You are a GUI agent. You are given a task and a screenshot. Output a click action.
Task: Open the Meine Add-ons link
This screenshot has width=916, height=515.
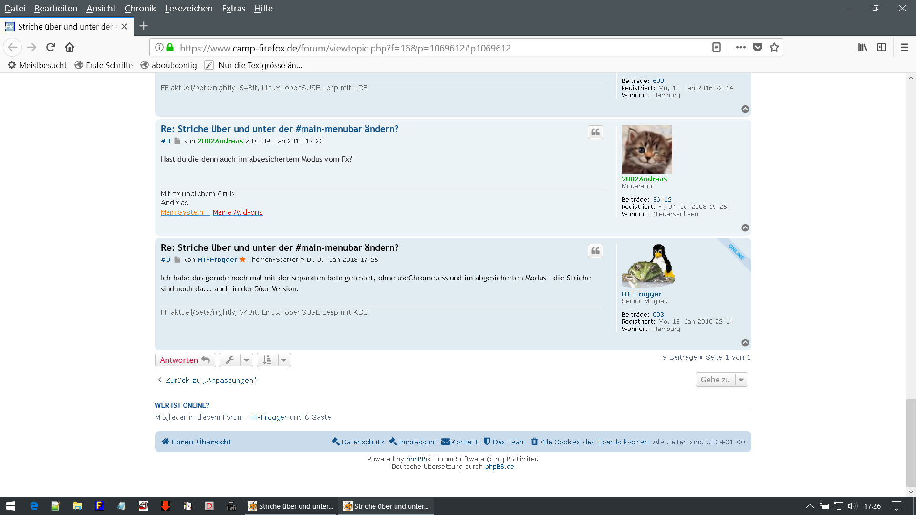coord(238,212)
